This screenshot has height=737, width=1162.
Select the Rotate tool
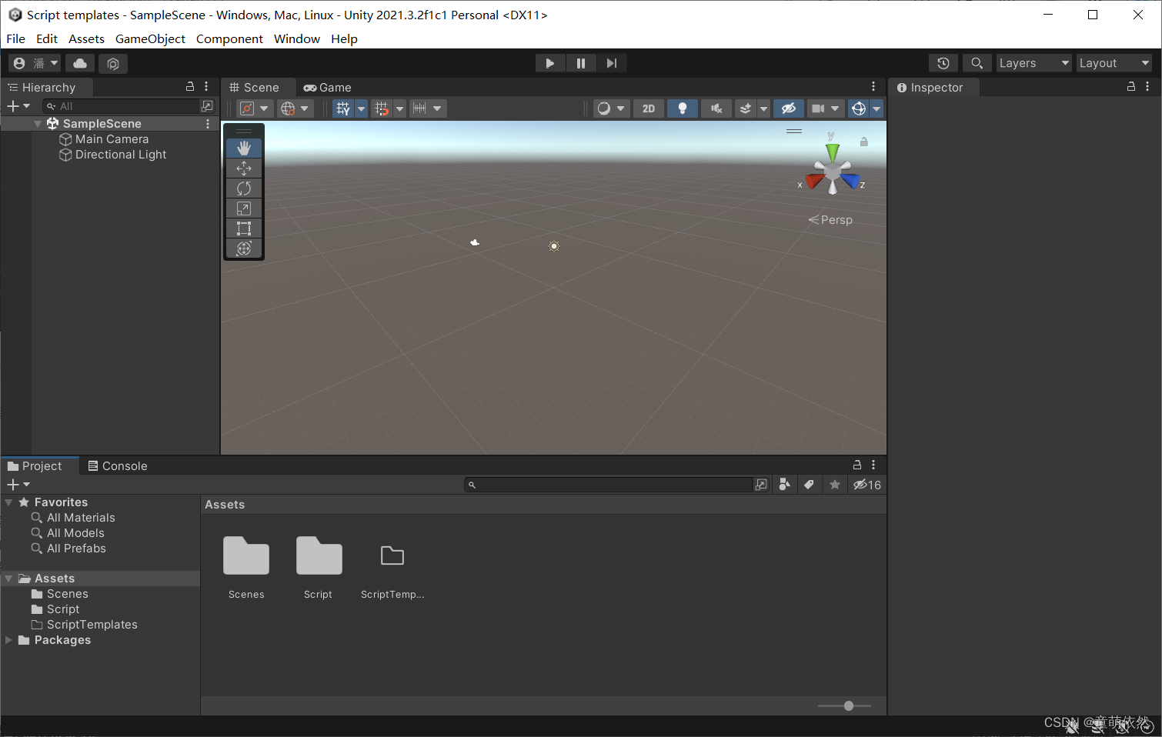tap(244, 188)
